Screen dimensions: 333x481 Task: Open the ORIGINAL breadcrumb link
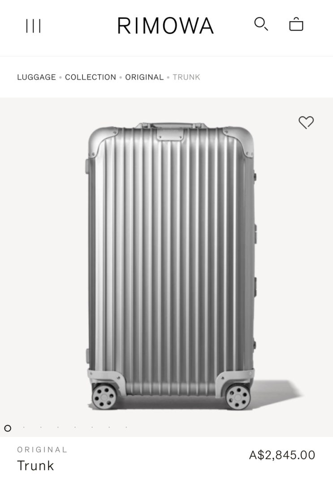(144, 77)
